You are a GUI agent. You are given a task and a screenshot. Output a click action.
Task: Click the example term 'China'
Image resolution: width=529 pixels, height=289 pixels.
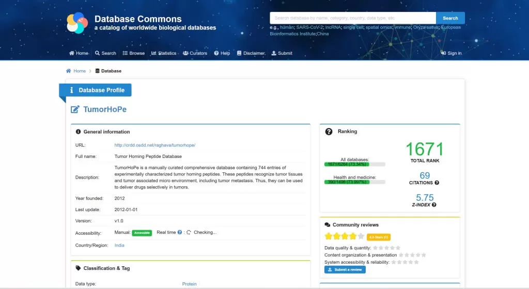point(323,34)
